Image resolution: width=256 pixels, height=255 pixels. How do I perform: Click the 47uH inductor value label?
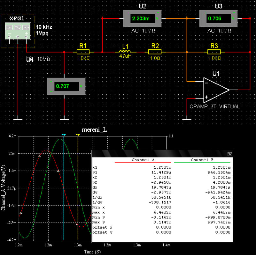pos(125,56)
